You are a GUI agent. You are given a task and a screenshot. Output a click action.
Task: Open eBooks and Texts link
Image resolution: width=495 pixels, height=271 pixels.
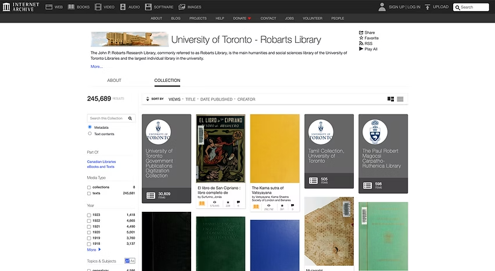tap(101, 167)
